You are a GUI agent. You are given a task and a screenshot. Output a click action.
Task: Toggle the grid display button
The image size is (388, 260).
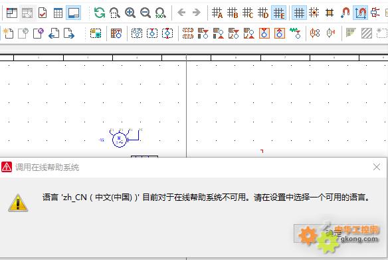tap(299, 13)
